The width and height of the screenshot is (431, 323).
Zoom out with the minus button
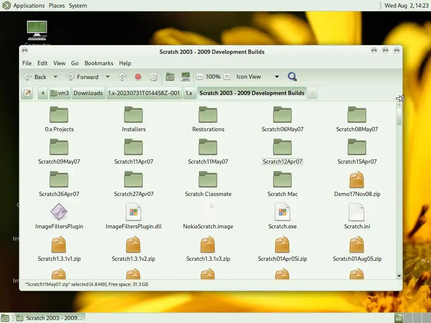200,77
